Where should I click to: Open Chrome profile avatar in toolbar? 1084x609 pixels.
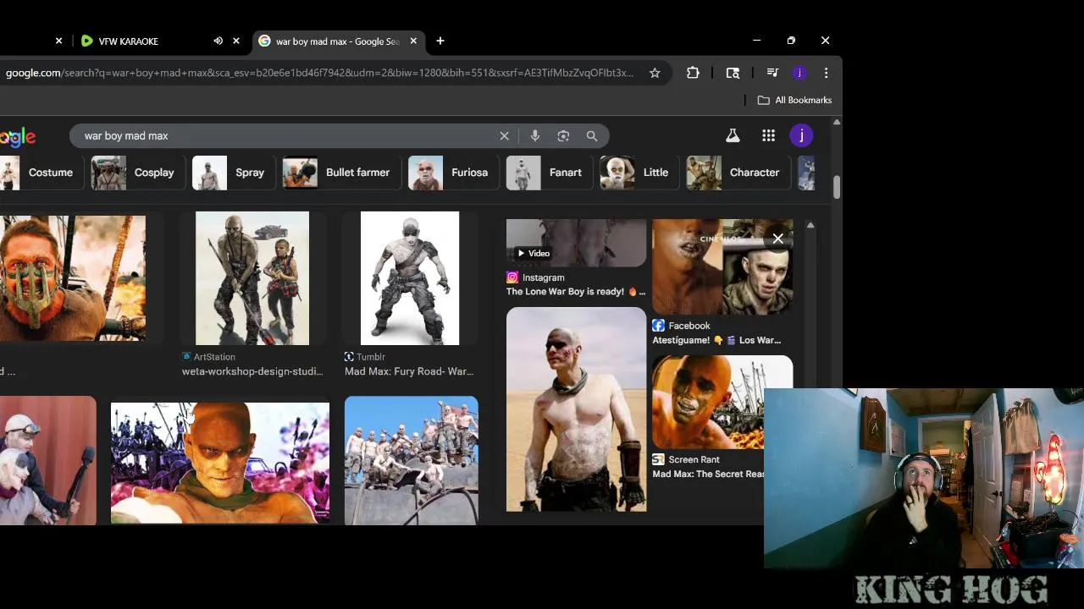[799, 73]
